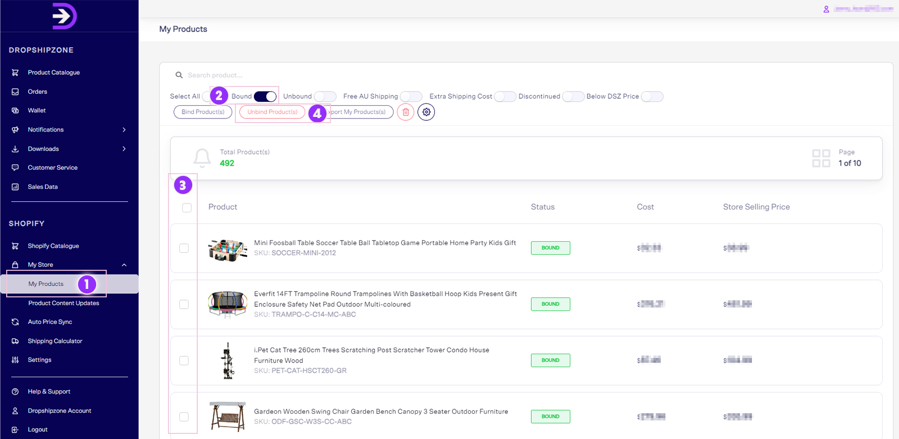This screenshot has height=439, width=899.
Task: Click the cat tree product thumbnail
Action: click(x=228, y=360)
